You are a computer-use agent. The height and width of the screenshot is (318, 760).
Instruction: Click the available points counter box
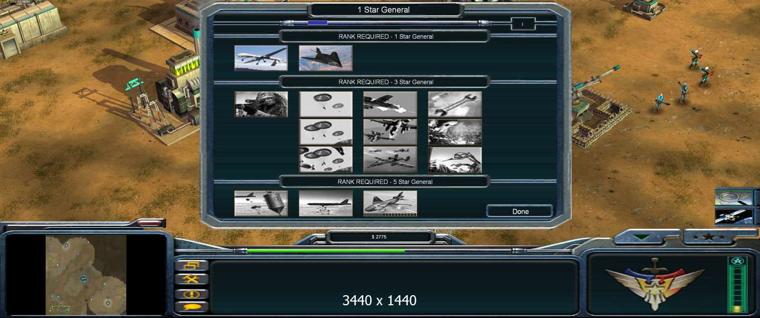point(523,24)
